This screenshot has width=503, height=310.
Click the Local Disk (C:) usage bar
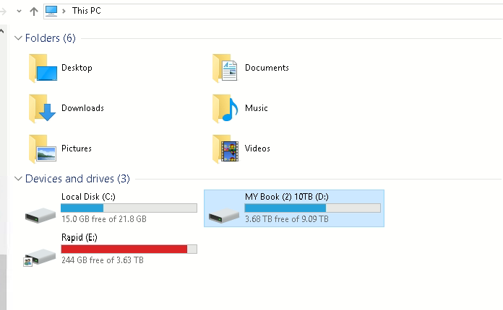pos(129,208)
